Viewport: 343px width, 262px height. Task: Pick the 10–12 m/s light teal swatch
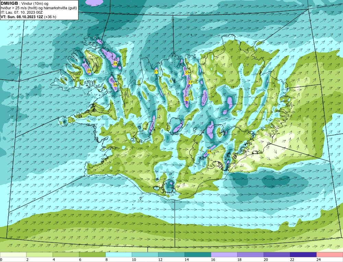click(145, 254)
